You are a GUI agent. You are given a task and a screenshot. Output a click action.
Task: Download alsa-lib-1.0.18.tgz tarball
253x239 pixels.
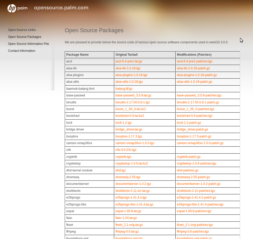coord(128,68)
